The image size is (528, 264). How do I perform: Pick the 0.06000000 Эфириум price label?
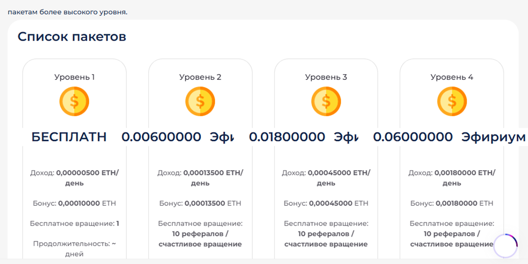tap(449, 137)
